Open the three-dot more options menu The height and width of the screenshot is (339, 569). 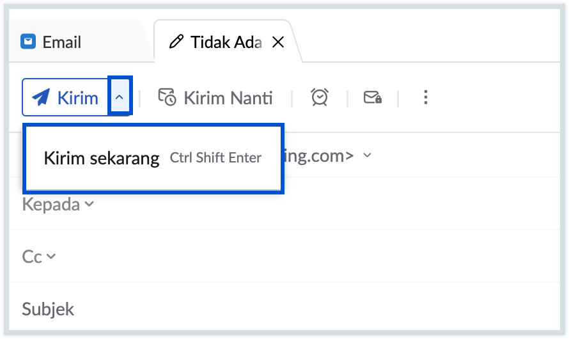[x=425, y=97]
